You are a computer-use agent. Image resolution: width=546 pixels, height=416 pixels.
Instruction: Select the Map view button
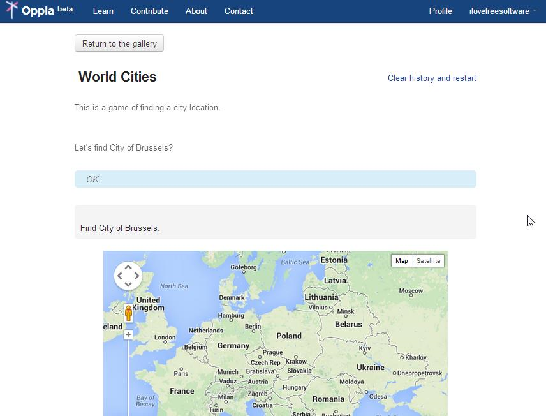tap(402, 260)
